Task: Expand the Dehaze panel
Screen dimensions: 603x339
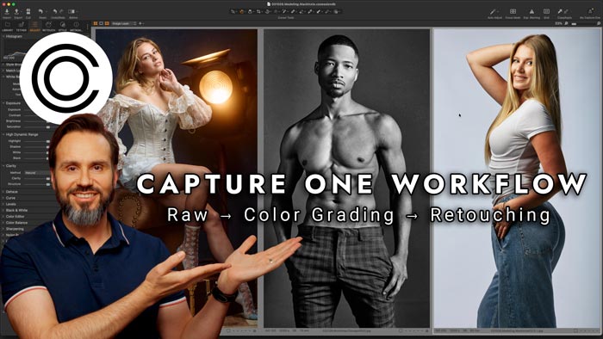Action: [3, 191]
